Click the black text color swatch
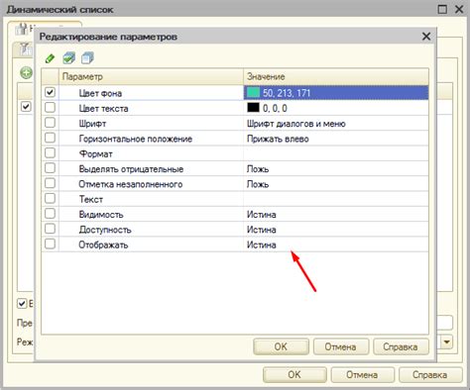470x390 pixels. tap(253, 108)
